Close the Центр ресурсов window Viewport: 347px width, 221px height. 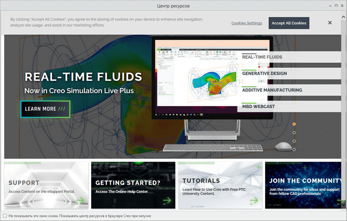(x=342, y=6)
